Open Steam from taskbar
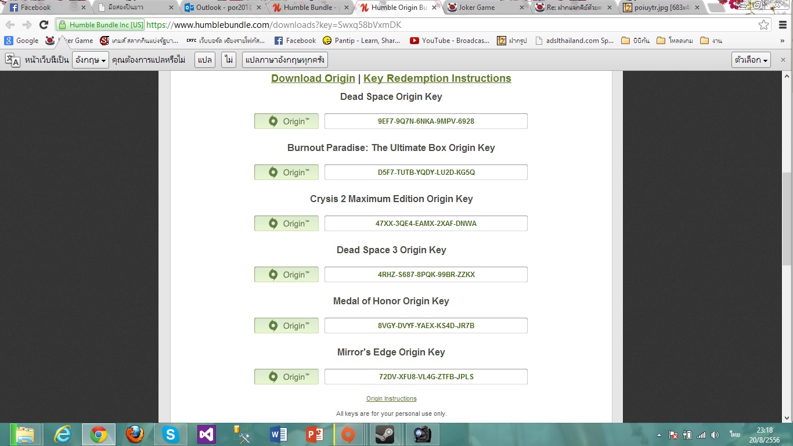 click(x=384, y=434)
